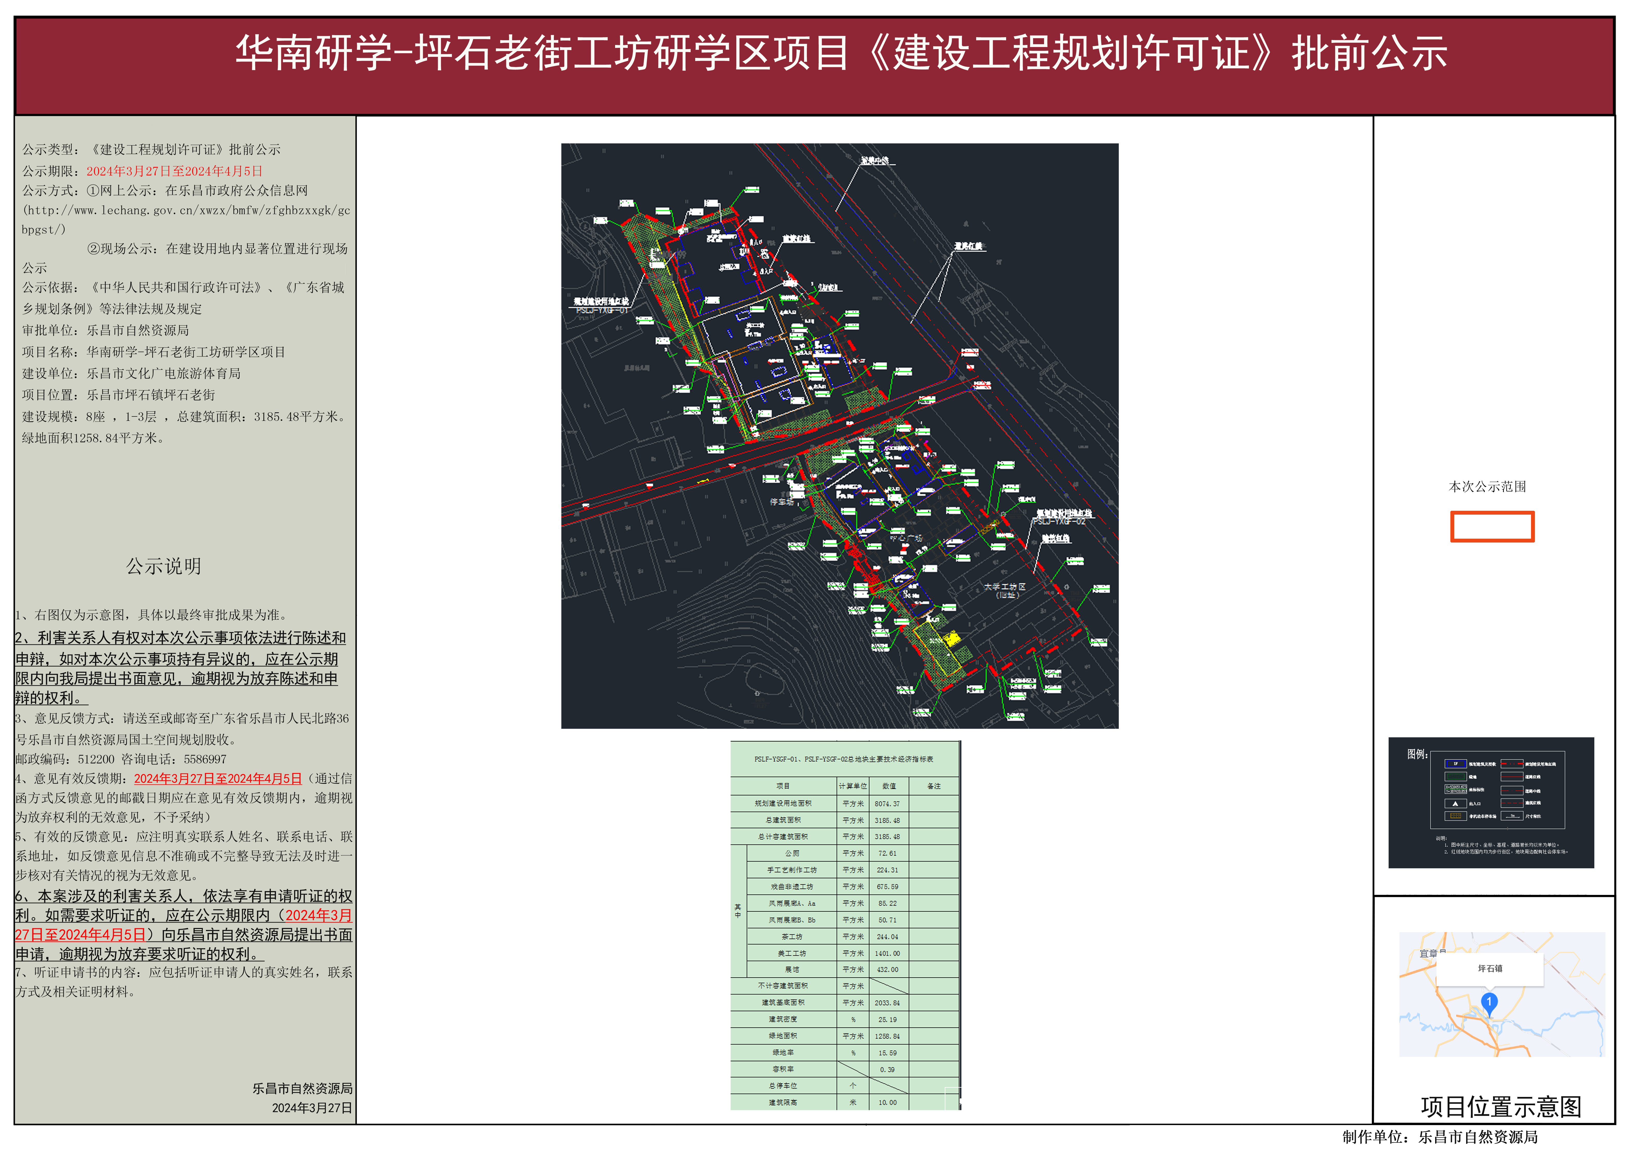Image resolution: width=1630 pixels, height=1153 pixels.
Task: Click the 总停车位 row label
Action: (x=783, y=1086)
